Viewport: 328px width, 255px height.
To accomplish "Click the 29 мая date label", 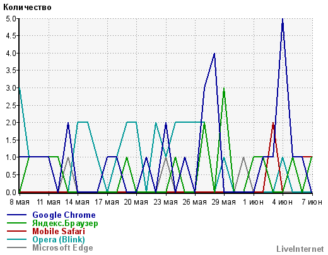I will tap(223, 202).
